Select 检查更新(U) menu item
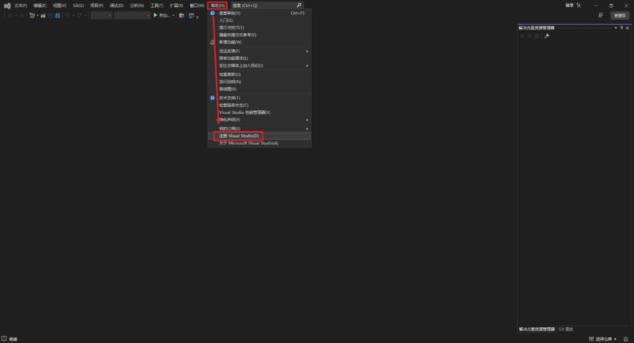 259,74
